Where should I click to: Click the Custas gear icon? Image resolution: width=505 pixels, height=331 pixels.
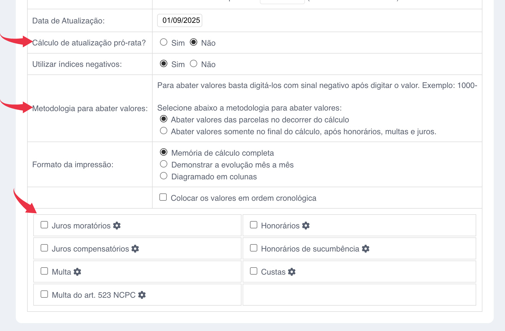tap(292, 272)
